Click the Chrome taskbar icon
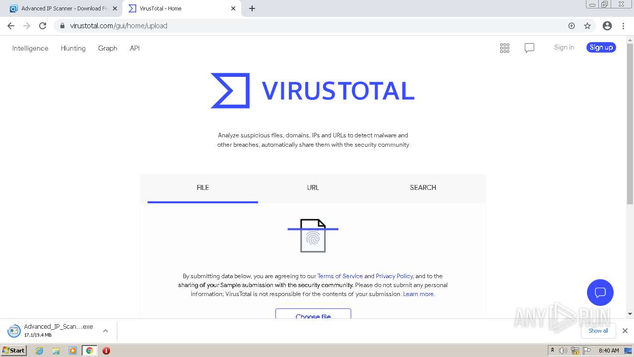The image size is (634, 357). coord(89,351)
